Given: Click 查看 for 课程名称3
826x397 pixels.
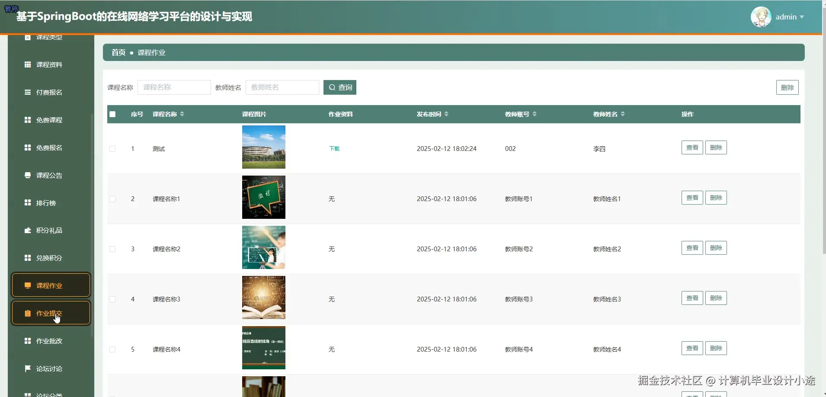Looking at the screenshot, I should pos(692,298).
